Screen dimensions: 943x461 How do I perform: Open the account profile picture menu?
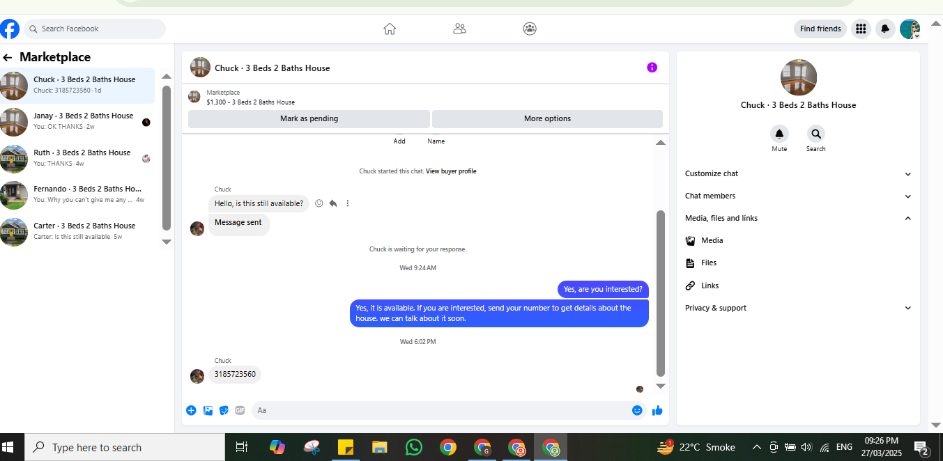click(x=910, y=29)
